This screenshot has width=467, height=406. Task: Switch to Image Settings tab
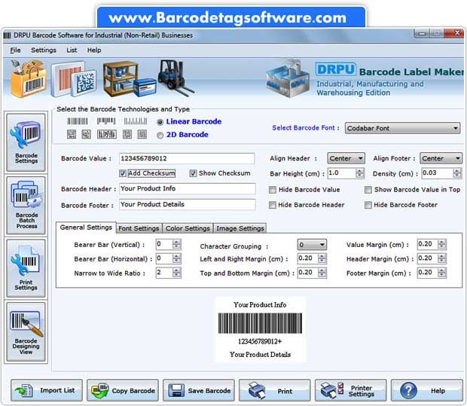[240, 228]
